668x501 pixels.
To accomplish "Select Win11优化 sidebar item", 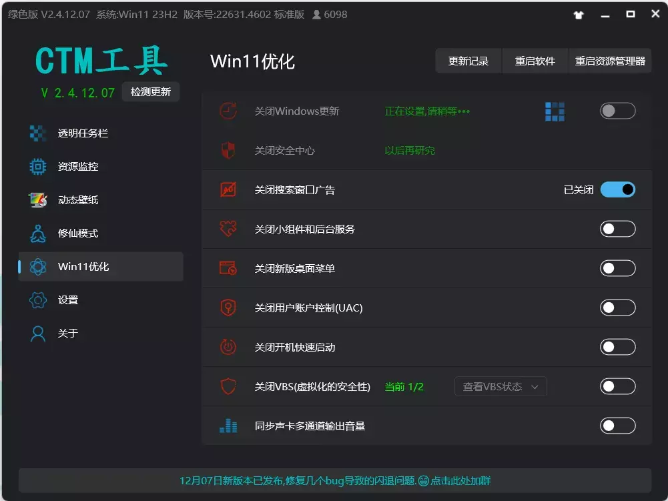I will (101, 267).
